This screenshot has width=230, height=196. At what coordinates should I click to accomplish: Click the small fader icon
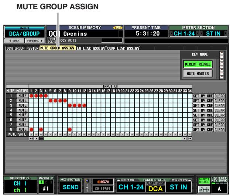tap(87, 187)
